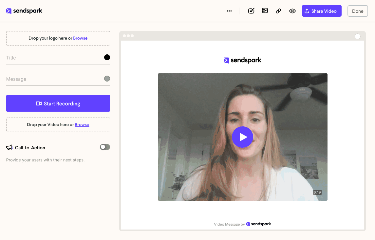Start Recording a new video
Viewport: 375px width, 240px height.
(58, 103)
